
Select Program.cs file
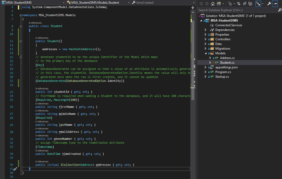pos(223,72)
